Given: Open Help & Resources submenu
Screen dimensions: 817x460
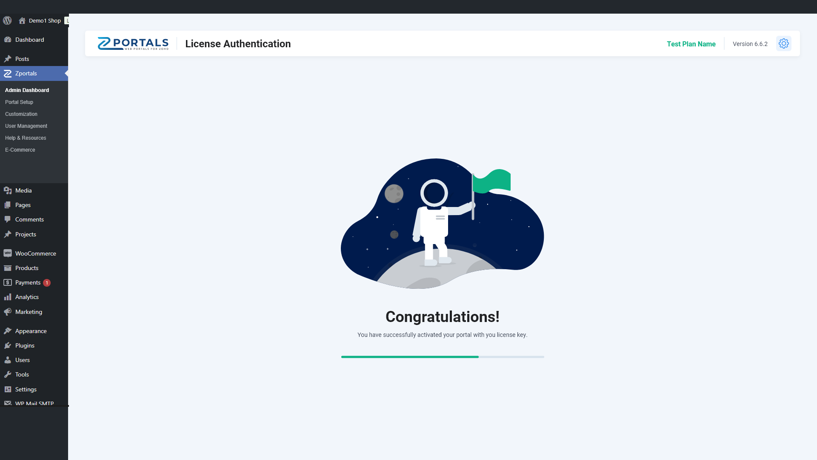Looking at the screenshot, I should click(x=26, y=138).
